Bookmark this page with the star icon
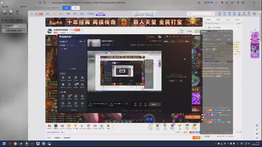The height and width of the screenshot is (147, 262). [x=199, y=3]
